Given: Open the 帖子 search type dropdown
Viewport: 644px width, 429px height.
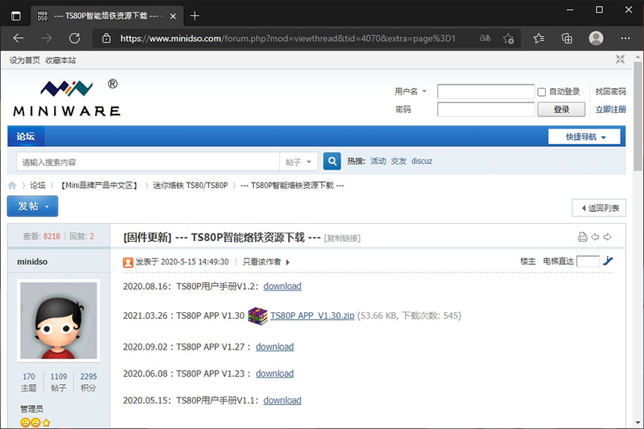Looking at the screenshot, I should 299,162.
